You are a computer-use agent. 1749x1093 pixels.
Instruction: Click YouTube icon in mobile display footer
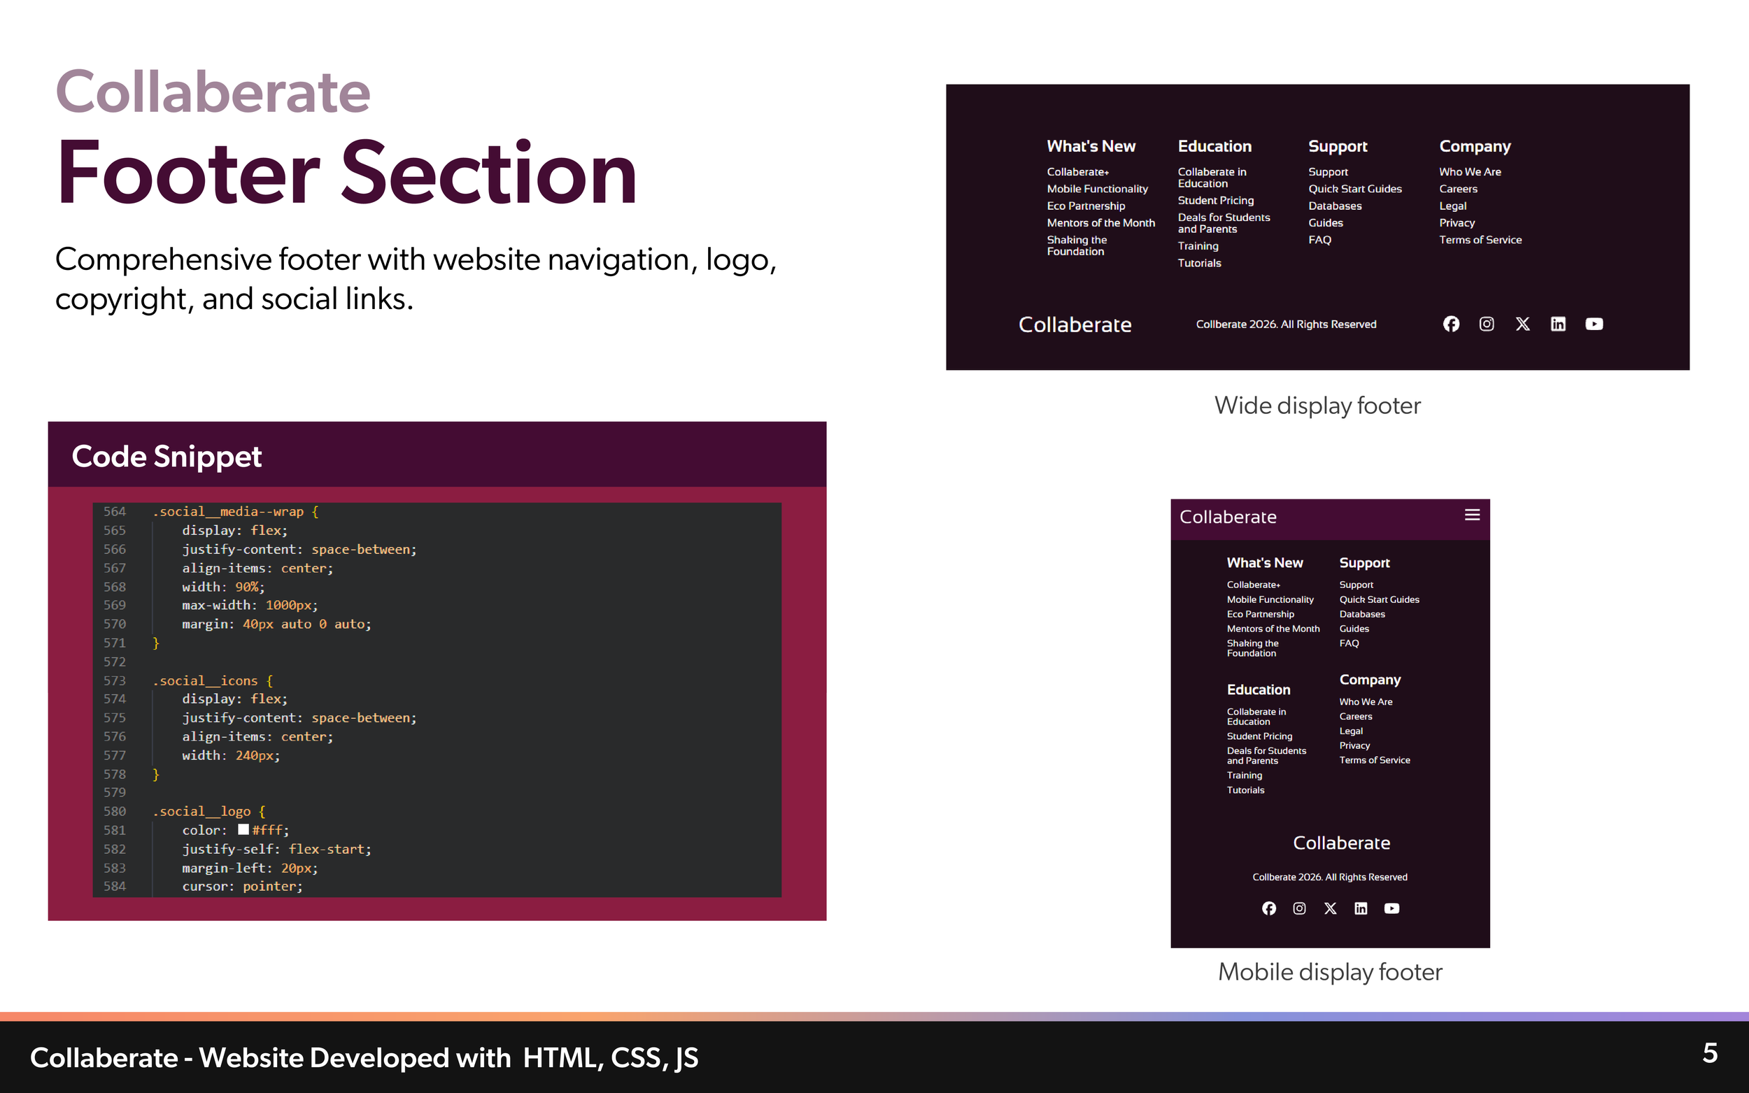(x=1392, y=908)
